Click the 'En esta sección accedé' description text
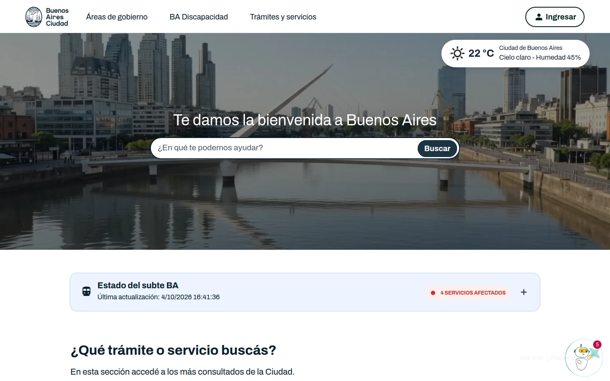 pyautogui.click(x=182, y=372)
